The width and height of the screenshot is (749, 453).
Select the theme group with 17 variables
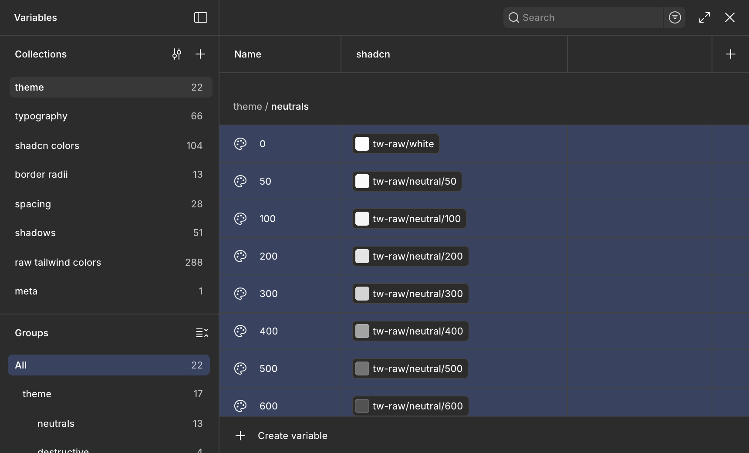(x=109, y=394)
